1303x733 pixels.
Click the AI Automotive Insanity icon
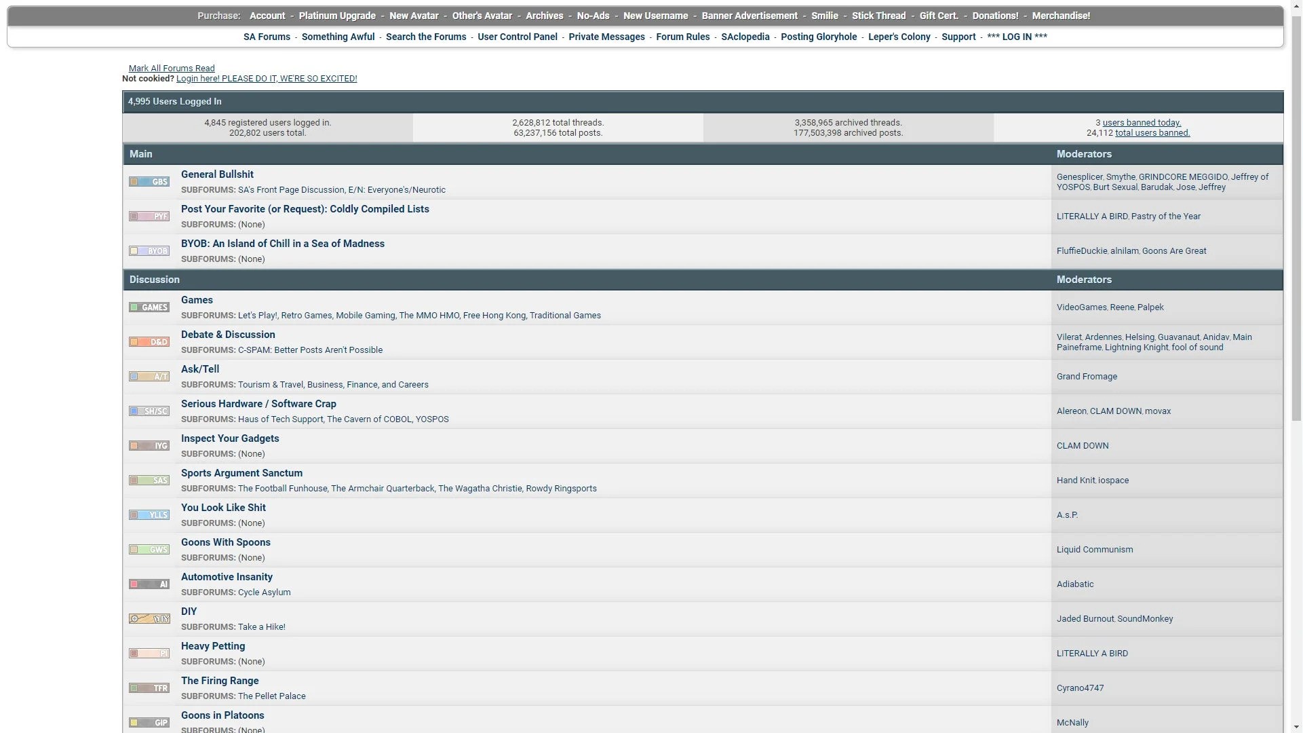point(149,584)
